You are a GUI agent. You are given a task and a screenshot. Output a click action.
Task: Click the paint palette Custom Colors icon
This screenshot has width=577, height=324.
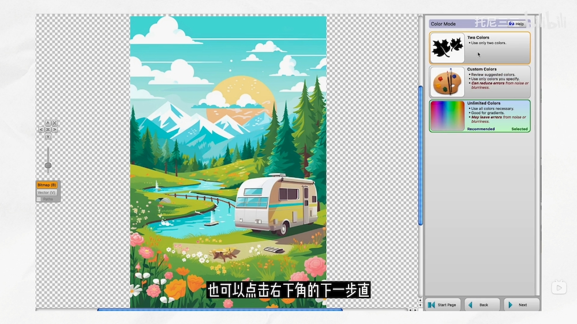(448, 82)
